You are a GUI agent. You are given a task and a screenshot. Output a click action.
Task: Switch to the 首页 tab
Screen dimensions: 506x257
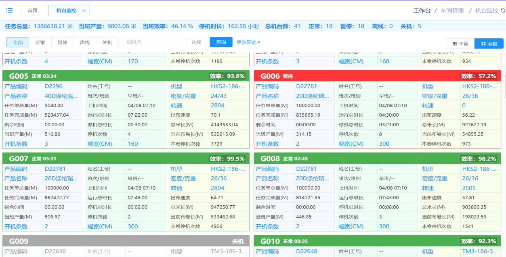(x=33, y=11)
